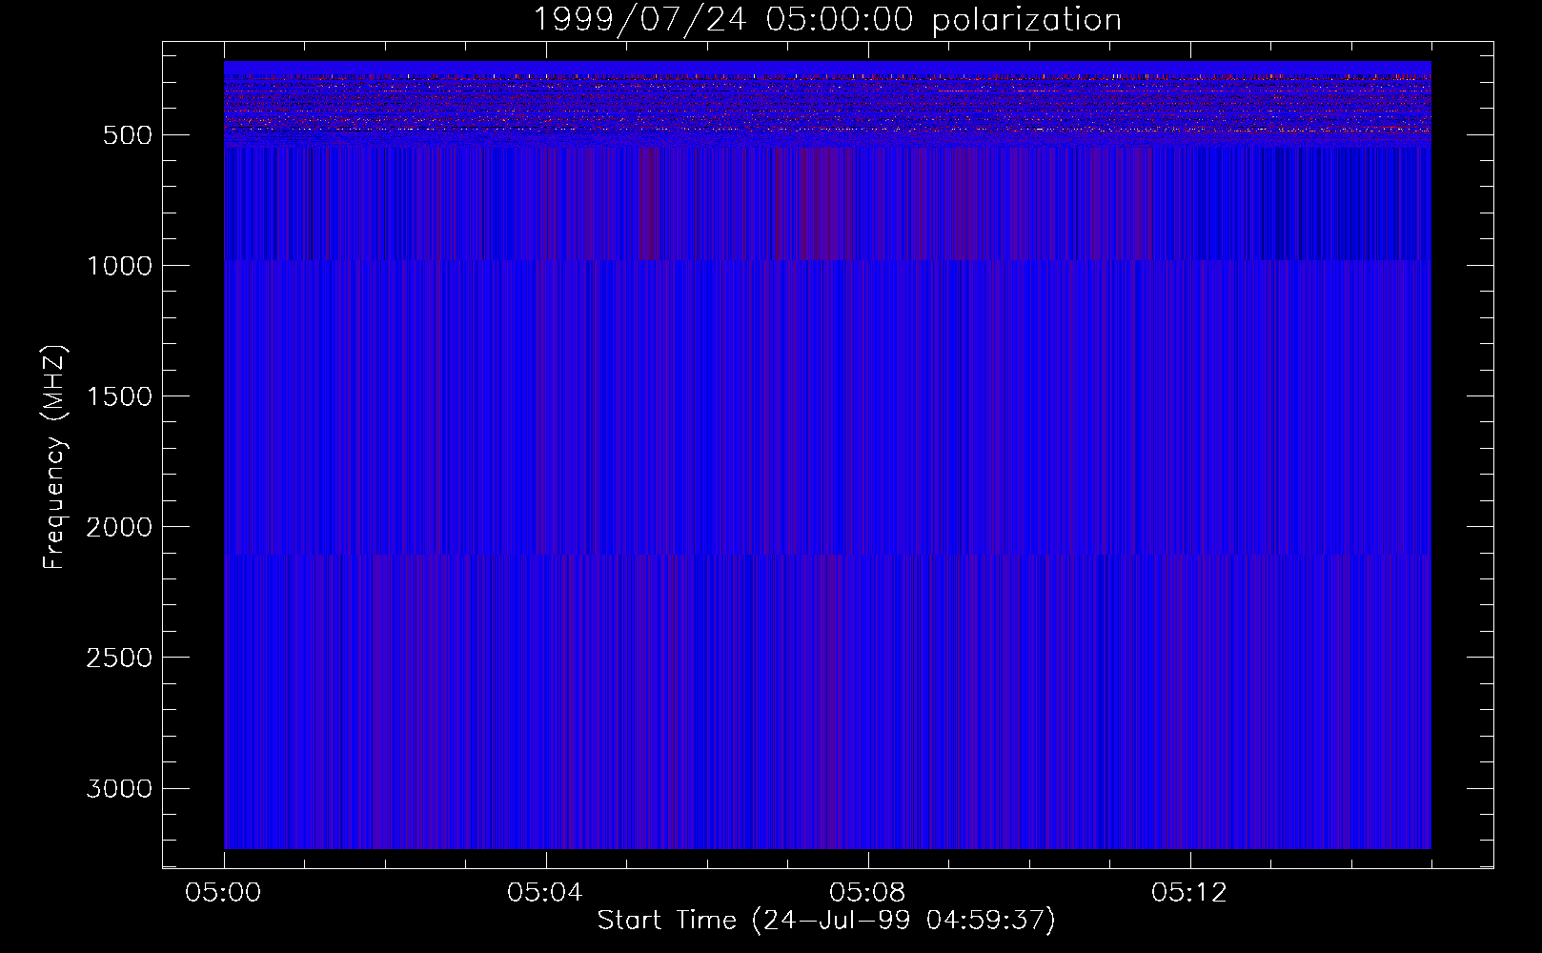Click the 2000 frequency tick label
The width and height of the screenshot is (1542, 953).
point(119,527)
